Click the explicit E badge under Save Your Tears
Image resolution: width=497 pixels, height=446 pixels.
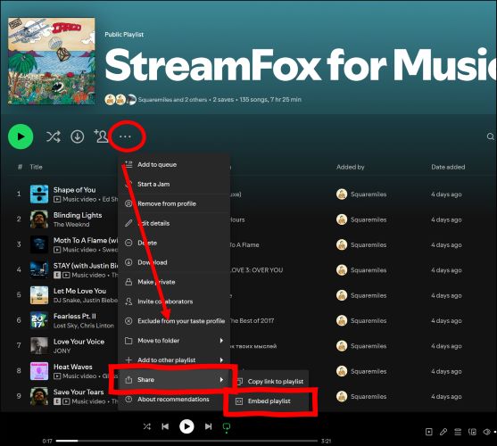pyautogui.click(x=57, y=401)
